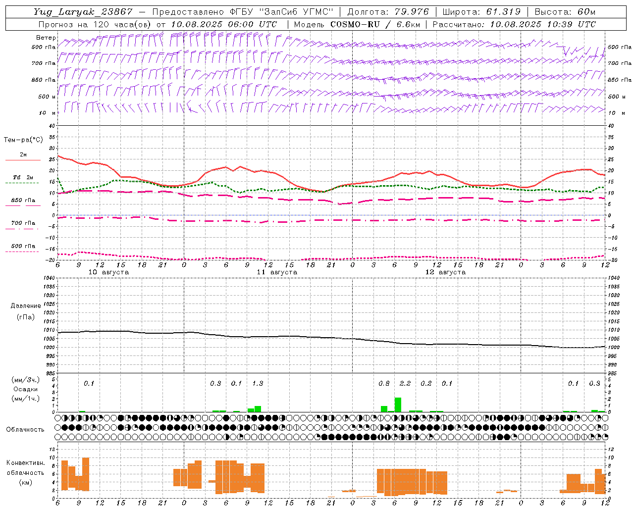Click the Ветер wind panel label

[46, 38]
